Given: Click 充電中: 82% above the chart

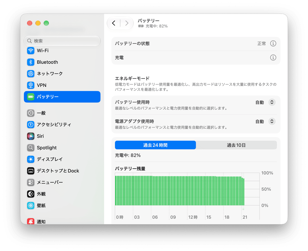Looking at the screenshot, I should click(128, 155).
